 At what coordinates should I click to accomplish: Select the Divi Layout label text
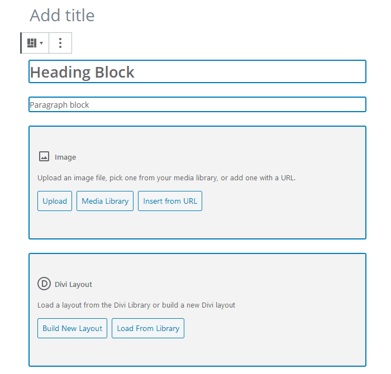[73, 284]
